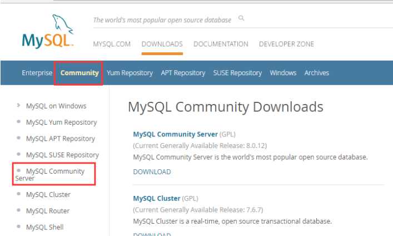Click the MySQL dolphin logo
Image resolution: width=393 pixels, height=236 pixels.
pos(48,31)
